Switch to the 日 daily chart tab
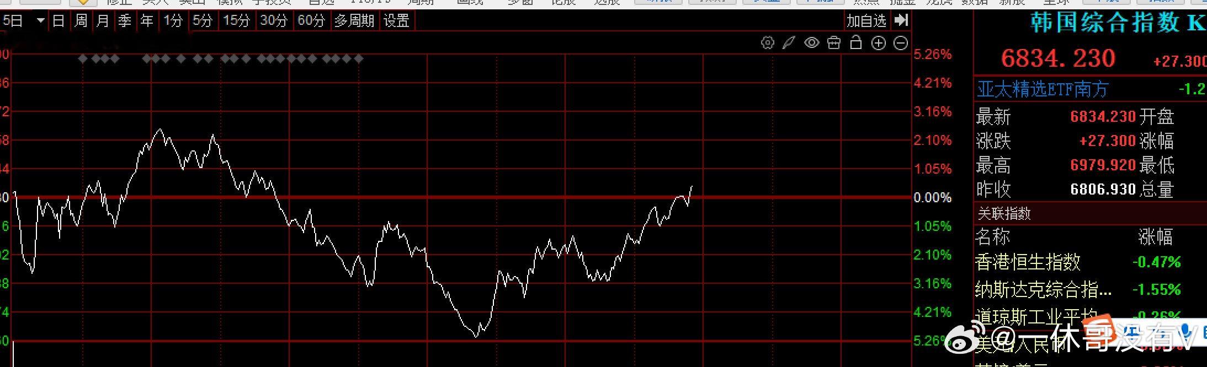 point(59,21)
